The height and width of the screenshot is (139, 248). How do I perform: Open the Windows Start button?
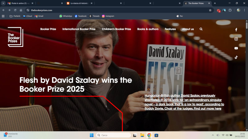[91, 135]
